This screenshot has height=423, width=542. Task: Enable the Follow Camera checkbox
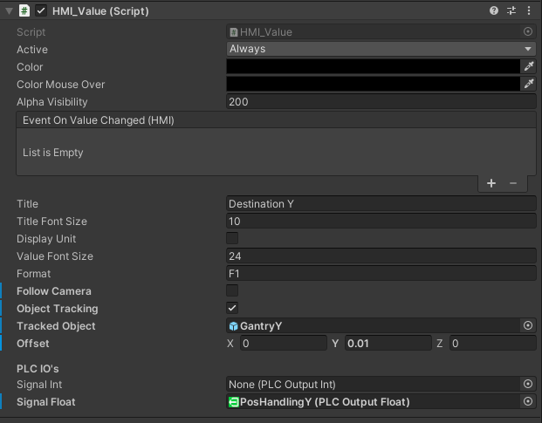232,290
